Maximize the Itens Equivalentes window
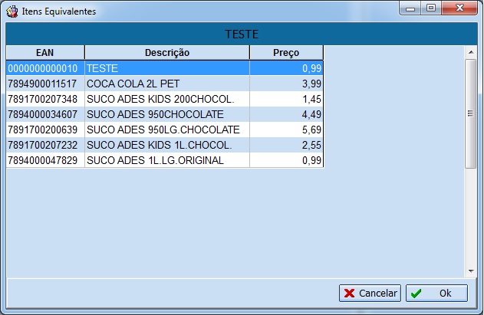 (431, 8)
